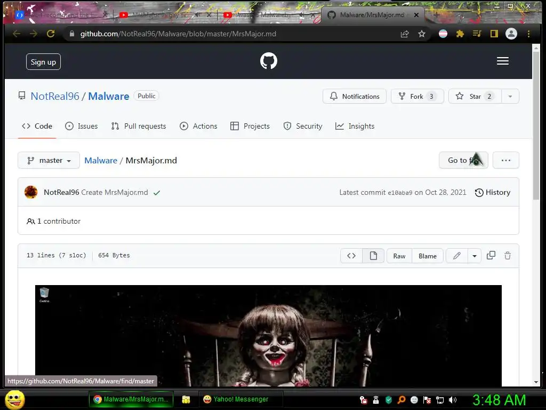Image resolution: width=546 pixels, height=410 pixels.
Task: Open the Malware repository title link
Action: point(109,96)
